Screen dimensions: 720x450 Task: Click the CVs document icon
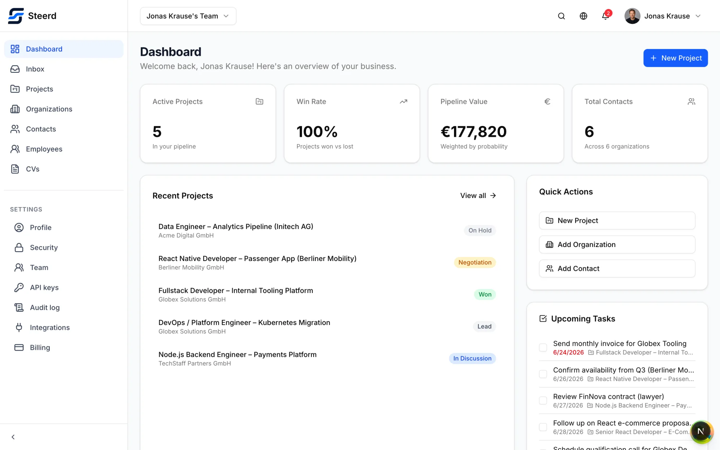point(15,169)
